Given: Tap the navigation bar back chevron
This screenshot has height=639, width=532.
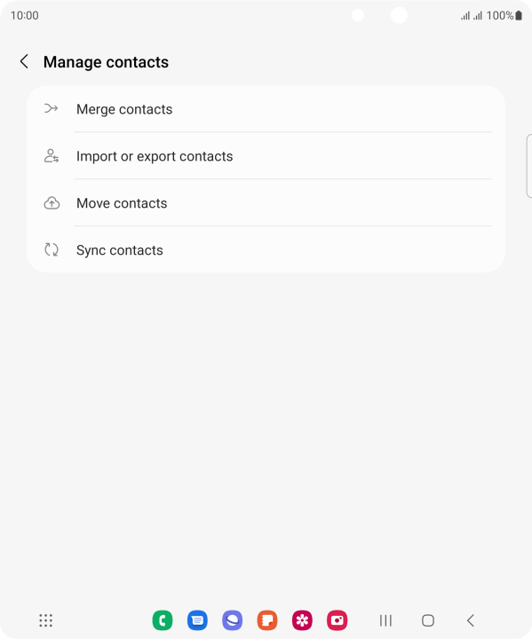Looking at the screenshot, I should pos(471,620).
